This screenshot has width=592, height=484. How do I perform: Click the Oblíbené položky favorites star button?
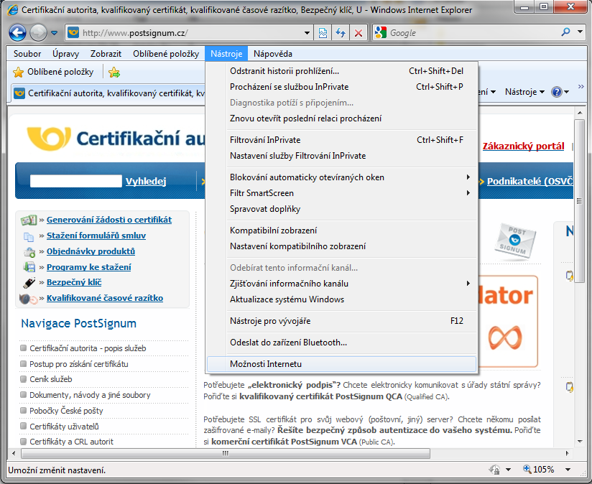(x=53, y=72)
